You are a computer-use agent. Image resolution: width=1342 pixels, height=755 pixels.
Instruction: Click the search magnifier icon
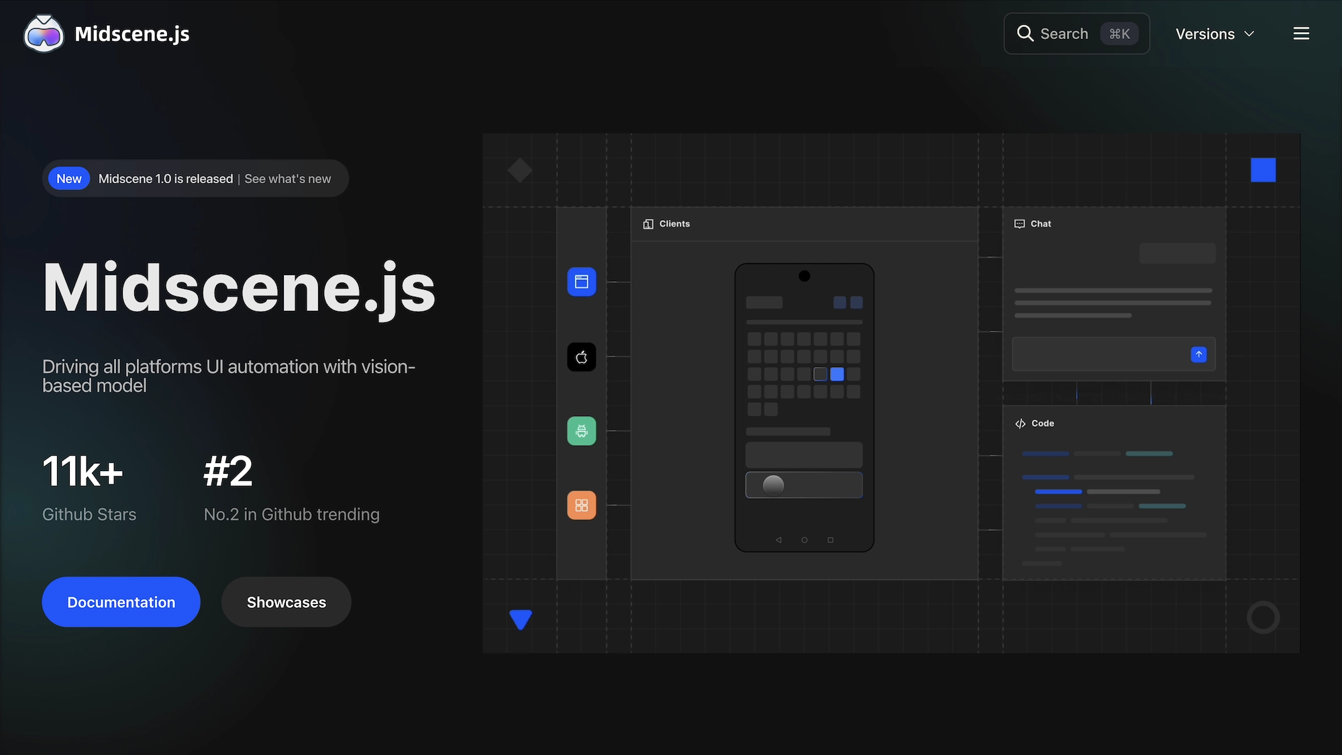point(1025,33)
